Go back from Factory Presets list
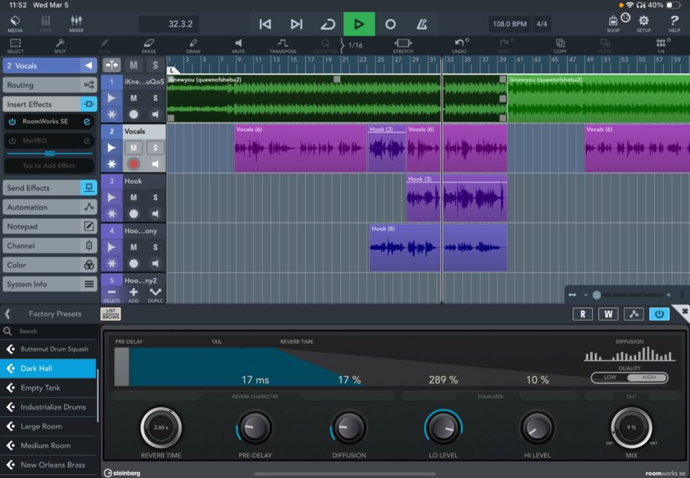The height and width of the screenshot is (478, 690). [7, 314]
